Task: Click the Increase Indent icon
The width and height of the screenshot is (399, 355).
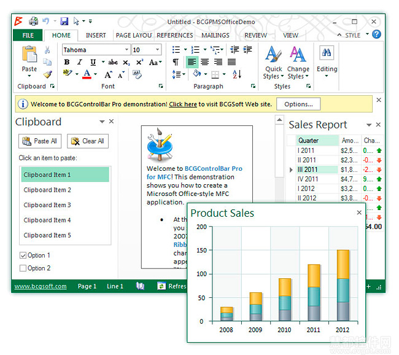Action: 247,49
